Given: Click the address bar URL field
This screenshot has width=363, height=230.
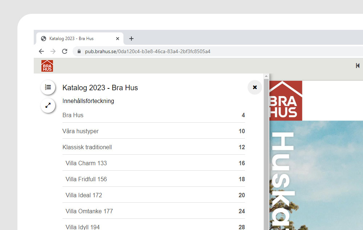Looking at the screenshot, I should point(217,51).
